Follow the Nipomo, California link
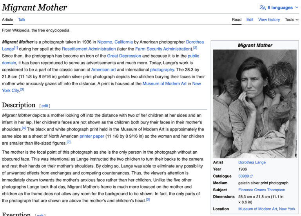This screenshot has height=216, width=301. [x=115, y=42]
